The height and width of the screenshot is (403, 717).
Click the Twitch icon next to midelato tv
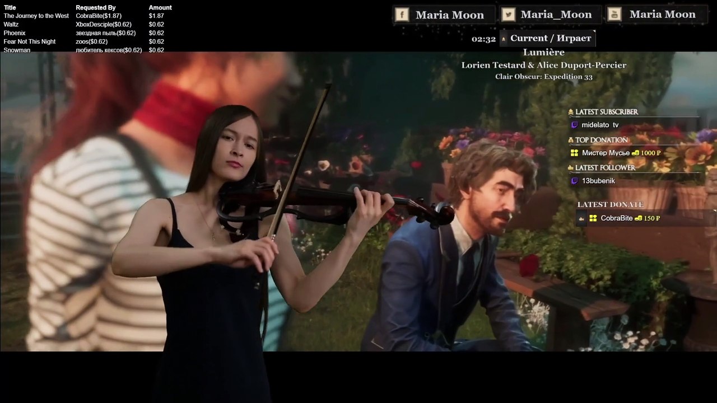[574, 125]
